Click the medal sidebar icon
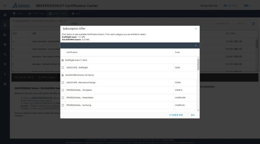This screenshot has width=260, height=144. pyautogui.click(x=5, y=64)
